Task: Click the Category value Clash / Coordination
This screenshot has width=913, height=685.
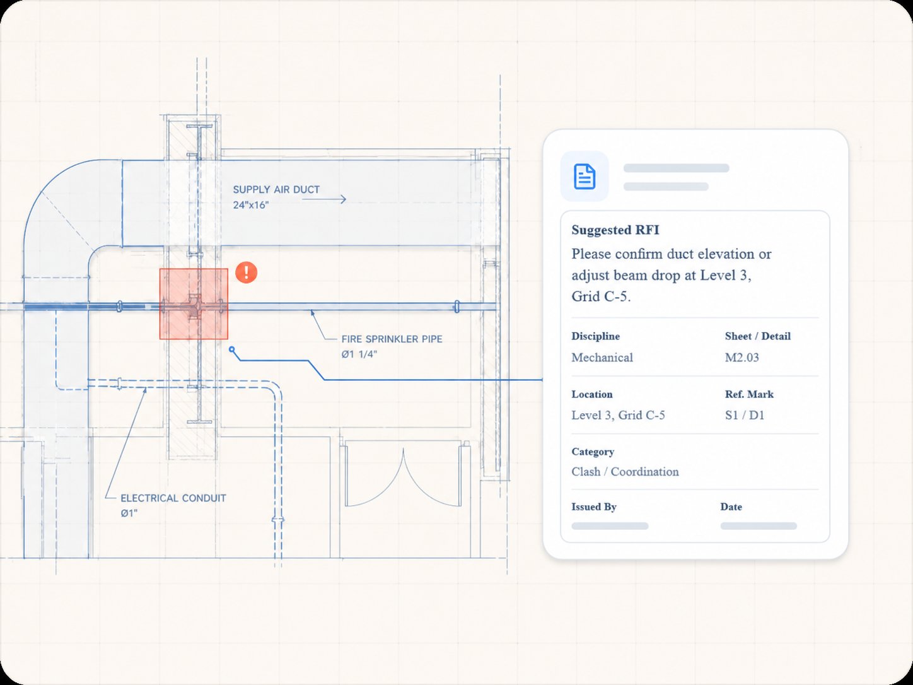Action: (625, 472)
